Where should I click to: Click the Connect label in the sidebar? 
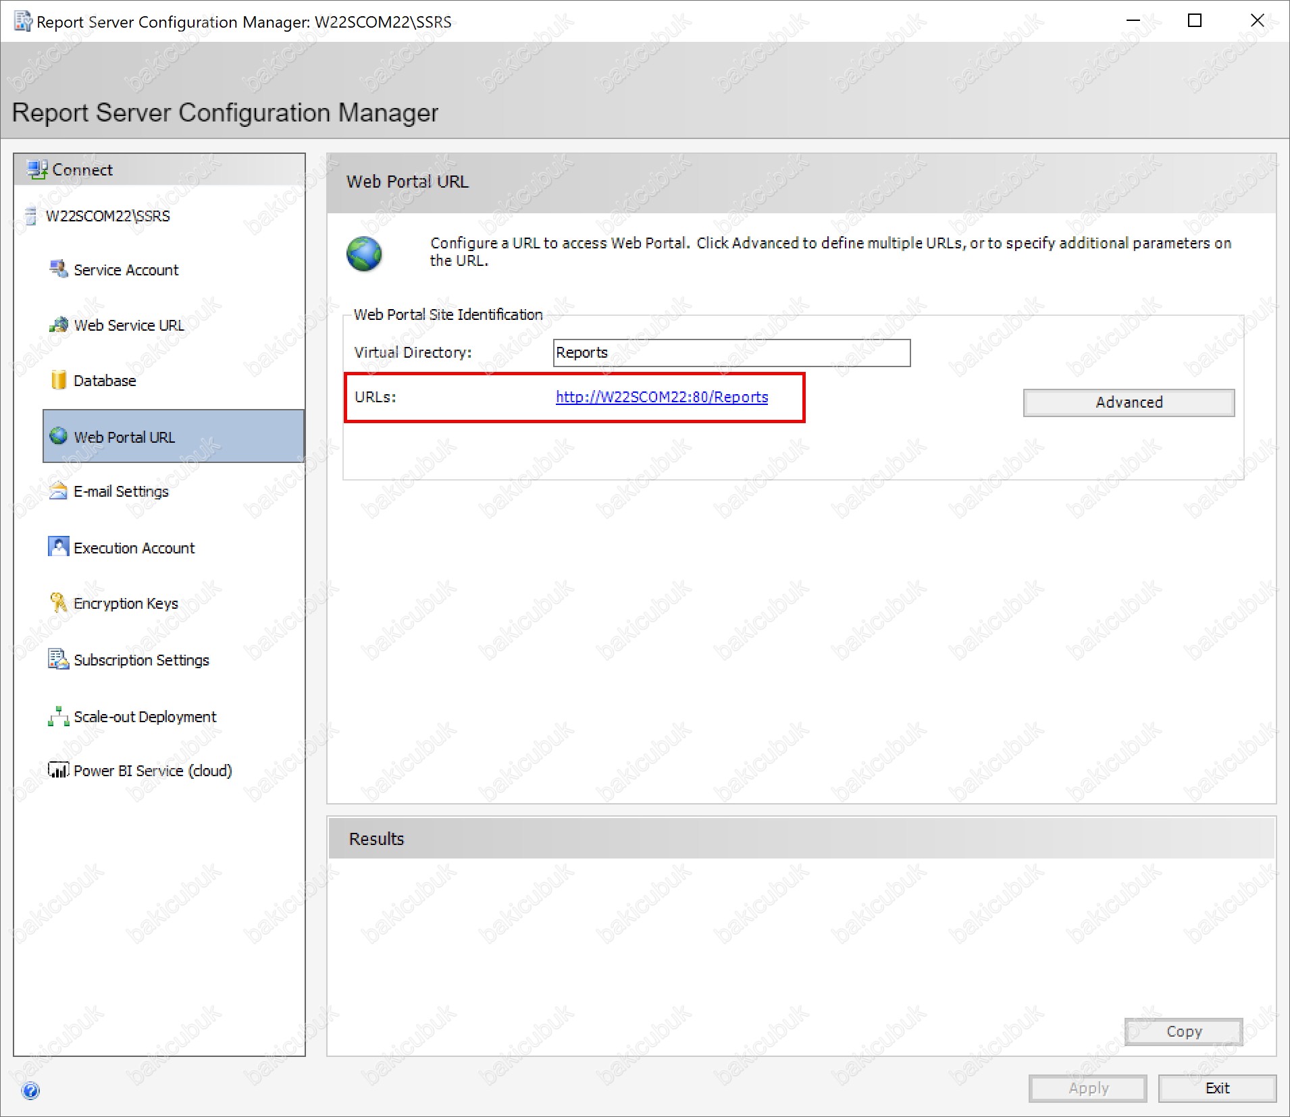pyautogui.click(x=82, y=170)
